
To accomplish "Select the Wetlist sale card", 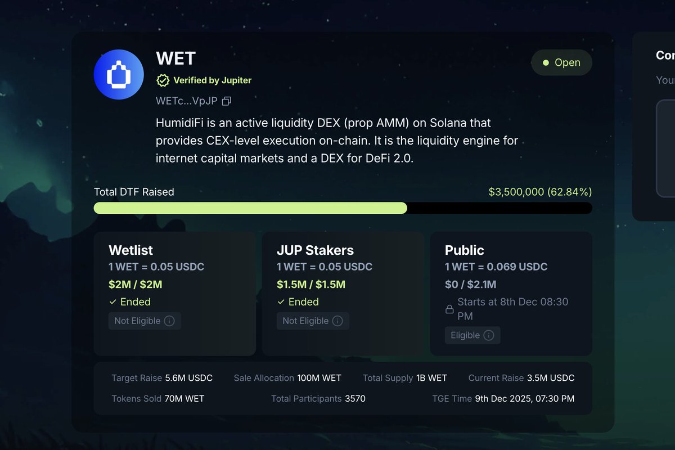I will (175, 294).
